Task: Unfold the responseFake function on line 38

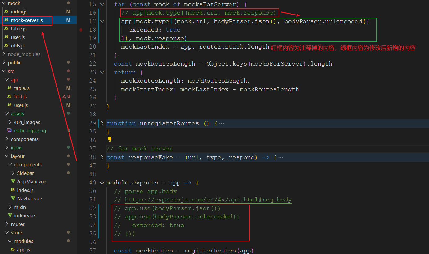Action: coord(102,157)
